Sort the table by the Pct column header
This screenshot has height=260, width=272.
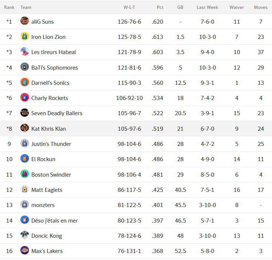pyautogui.click(x=160, y=7)
